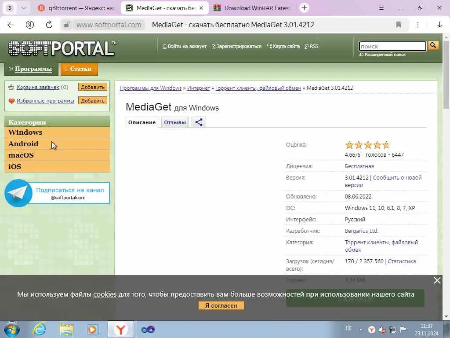Add to favorites with Добавить button
The image size is (450, 338).
pos(93,101)
